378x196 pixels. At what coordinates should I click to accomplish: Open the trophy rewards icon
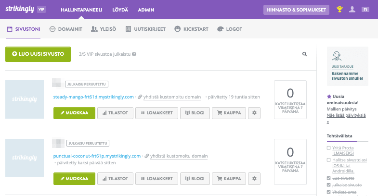[339, 10]
